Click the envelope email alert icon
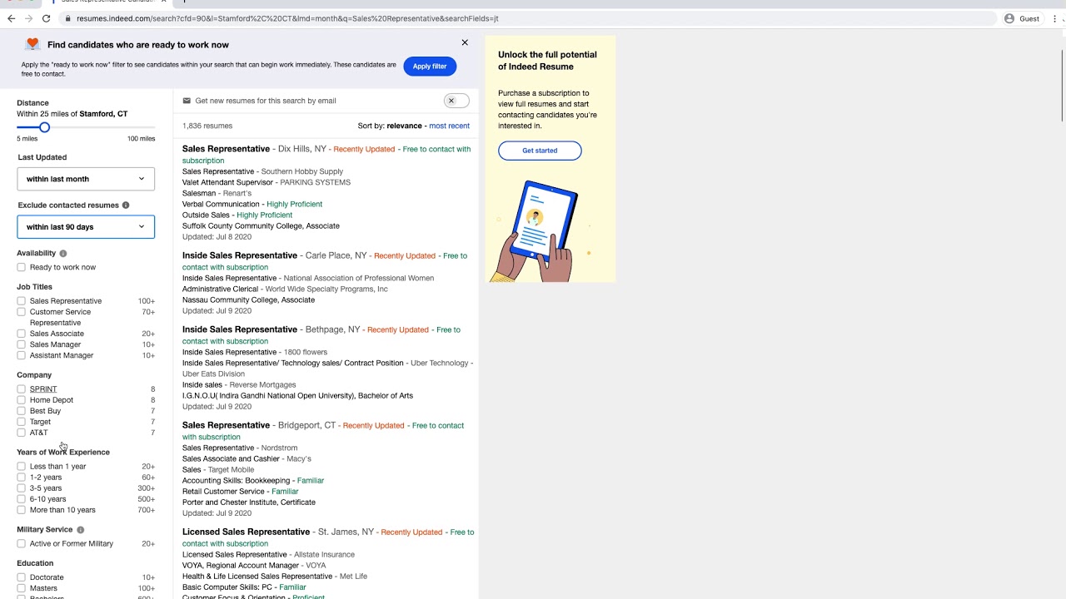Image resolution: width=1066 pixels, height=599 pixels. 187,101
